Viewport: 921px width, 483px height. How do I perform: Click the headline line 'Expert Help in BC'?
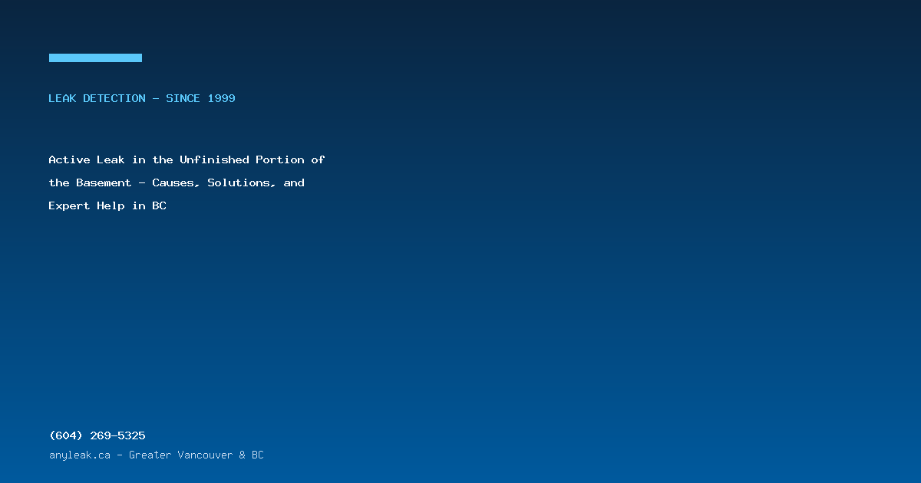(107, 205)
